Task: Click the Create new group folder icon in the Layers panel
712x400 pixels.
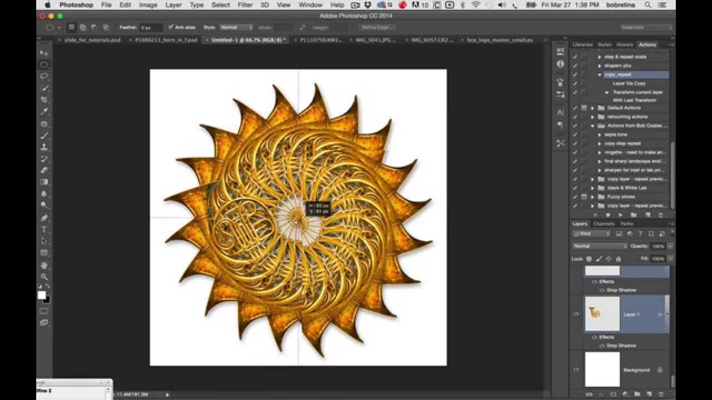Action: [637, 394]
